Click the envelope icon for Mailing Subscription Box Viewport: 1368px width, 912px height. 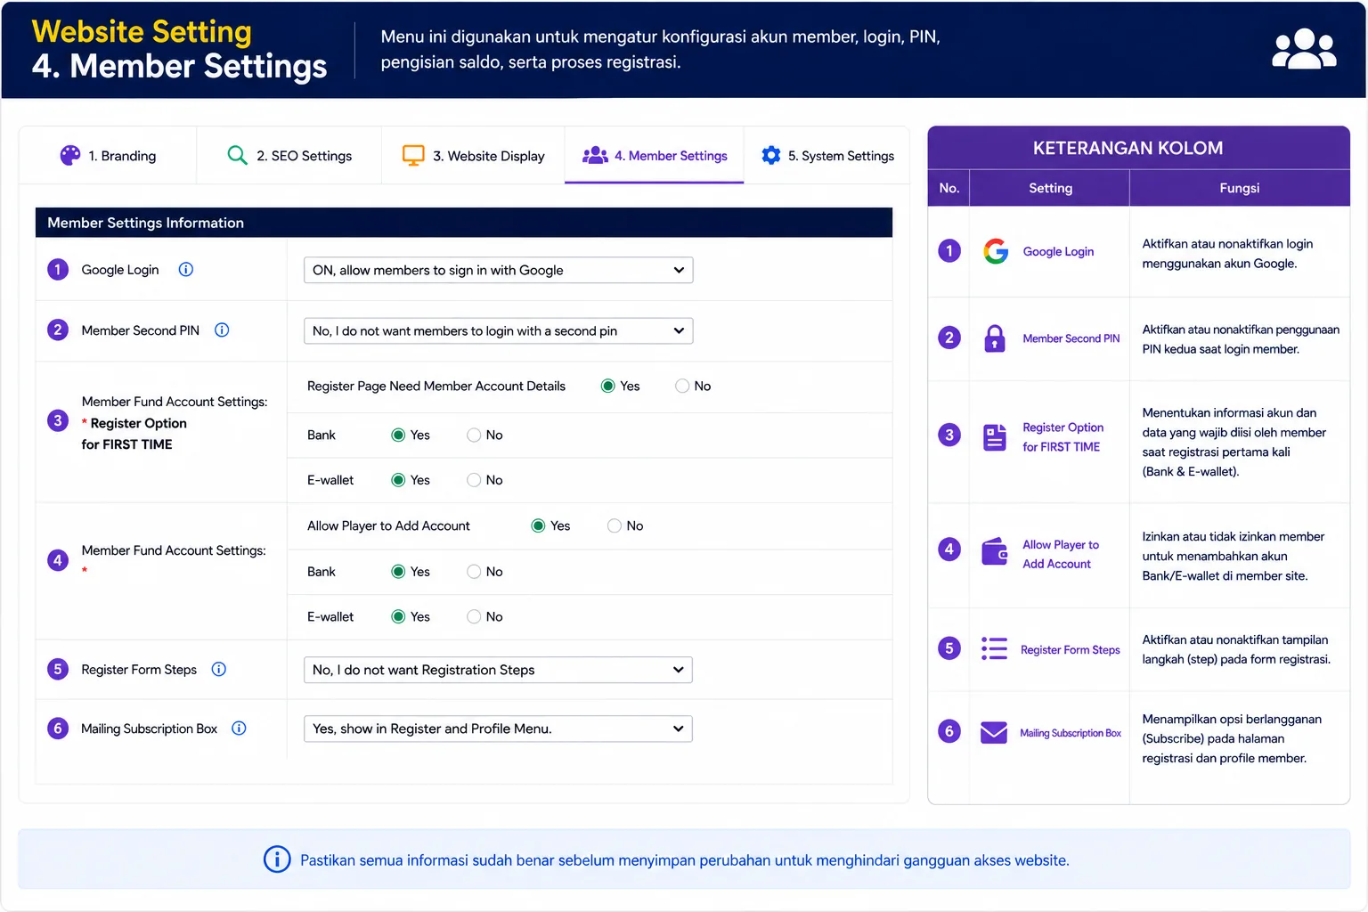click(994, 732)
